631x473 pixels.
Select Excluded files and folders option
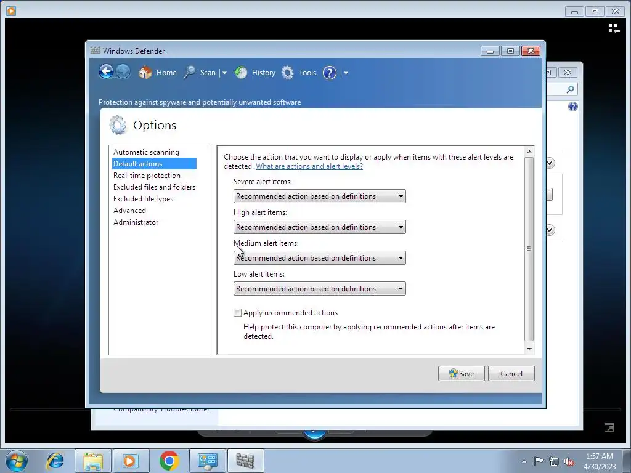tap(154, 187)
